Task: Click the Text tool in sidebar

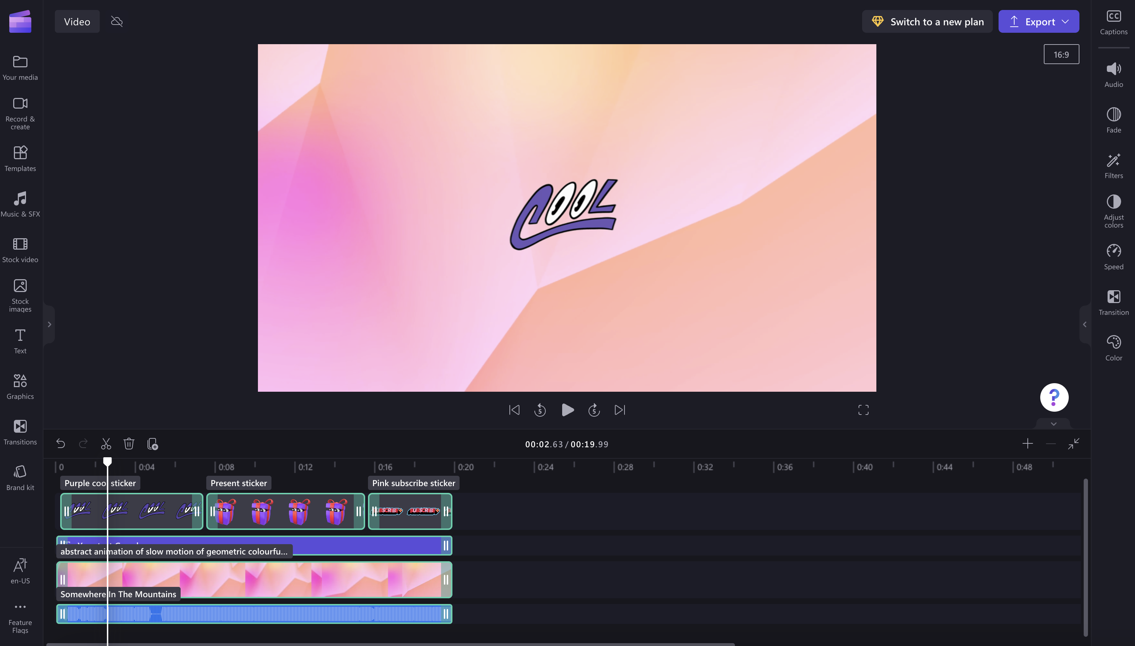Action: [20, 341]
